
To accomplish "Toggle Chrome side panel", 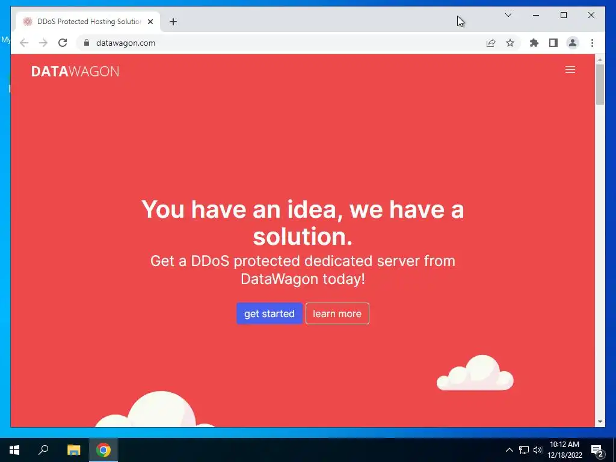I will (x=553, y=43).
